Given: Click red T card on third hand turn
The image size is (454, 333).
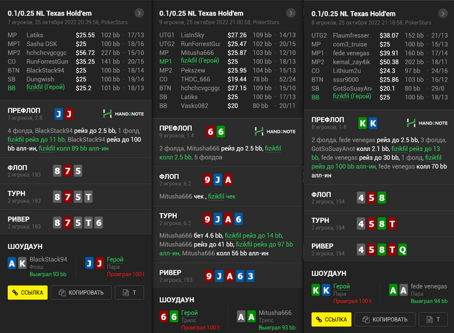Looking at the screenshot, I should pyautogui.click(x=392, y=224).
